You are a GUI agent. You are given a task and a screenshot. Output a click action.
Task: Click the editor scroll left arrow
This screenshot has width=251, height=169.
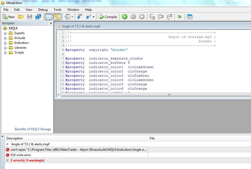(x=59, y=95)
